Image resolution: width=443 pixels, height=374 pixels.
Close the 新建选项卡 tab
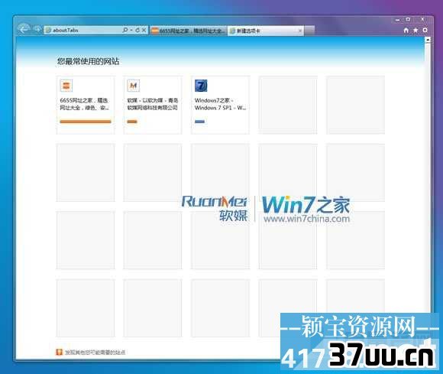300,31
